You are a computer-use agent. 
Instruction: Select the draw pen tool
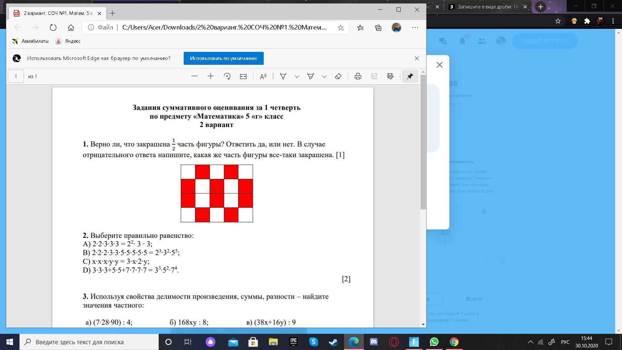point(283,76)
